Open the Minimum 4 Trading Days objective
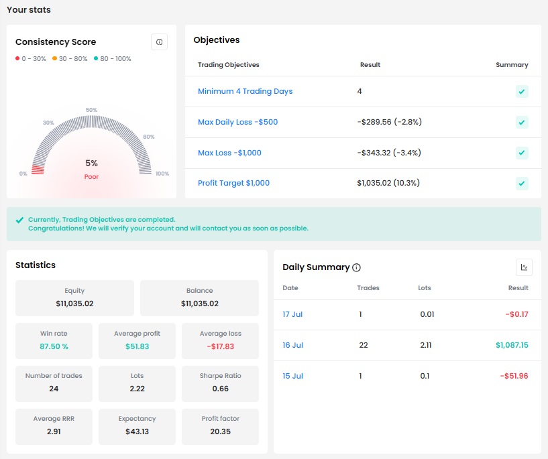The image size is (548, 459). 245,91
